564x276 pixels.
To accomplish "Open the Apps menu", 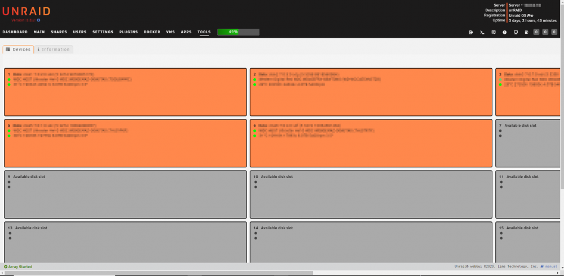I will (186, 32).
